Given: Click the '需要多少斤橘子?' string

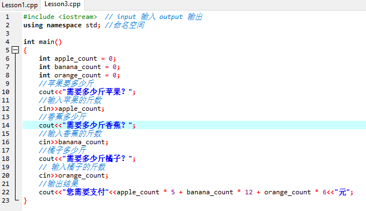Looking at the screenshot, I should [x=97, y=159].
